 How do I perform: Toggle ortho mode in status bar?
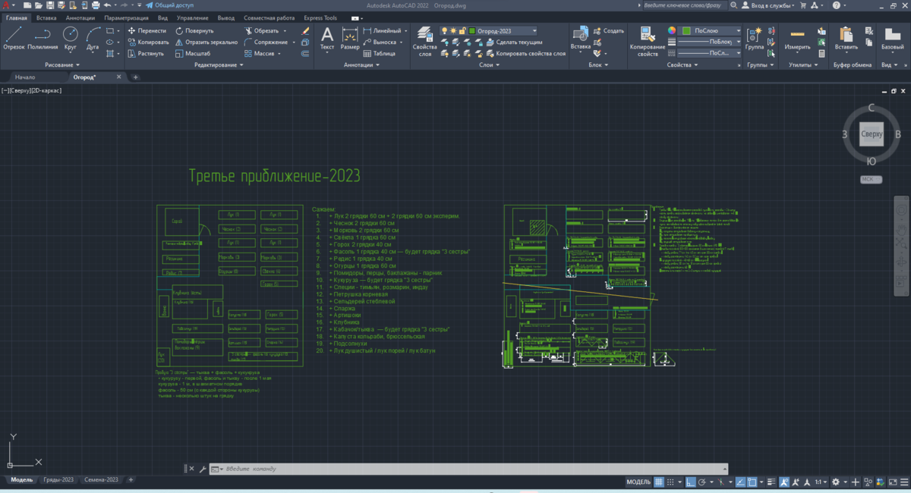pyautogui.click(x=689, y=482)
